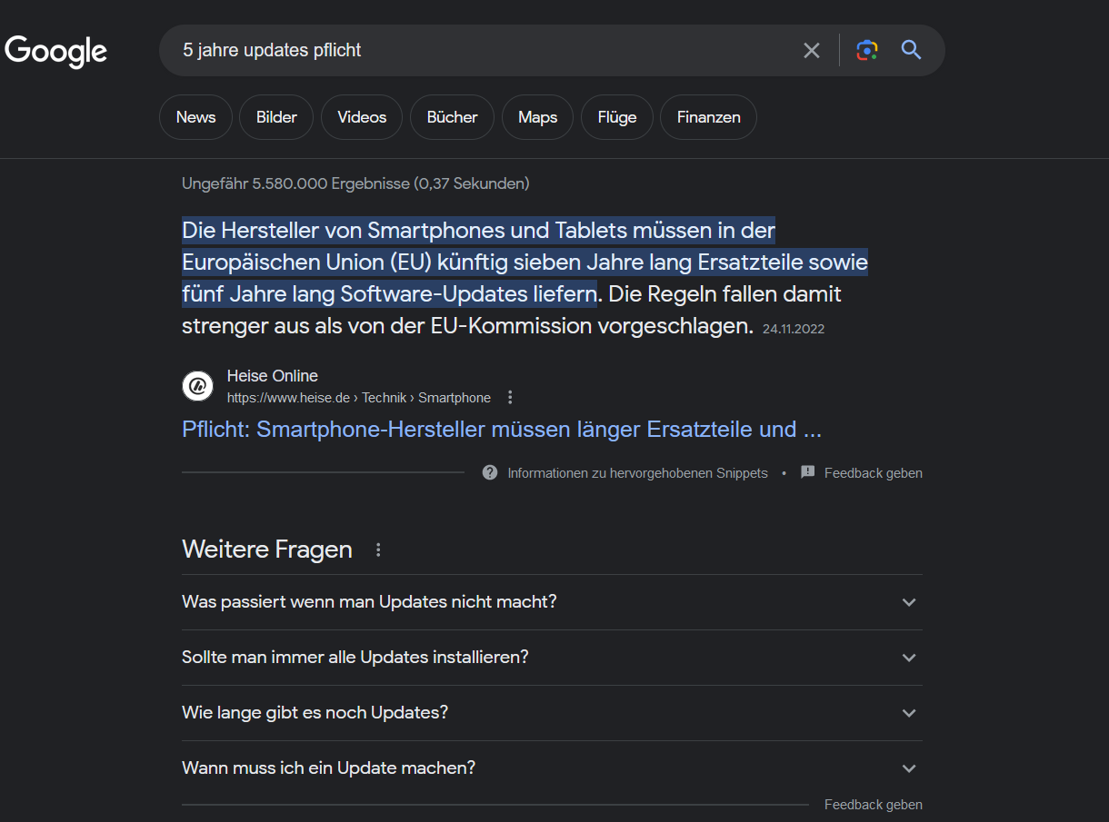The image size is (1109, 822).
Task: Open three-dot menu beside Weitere Fragen
Action: [379, 550]
